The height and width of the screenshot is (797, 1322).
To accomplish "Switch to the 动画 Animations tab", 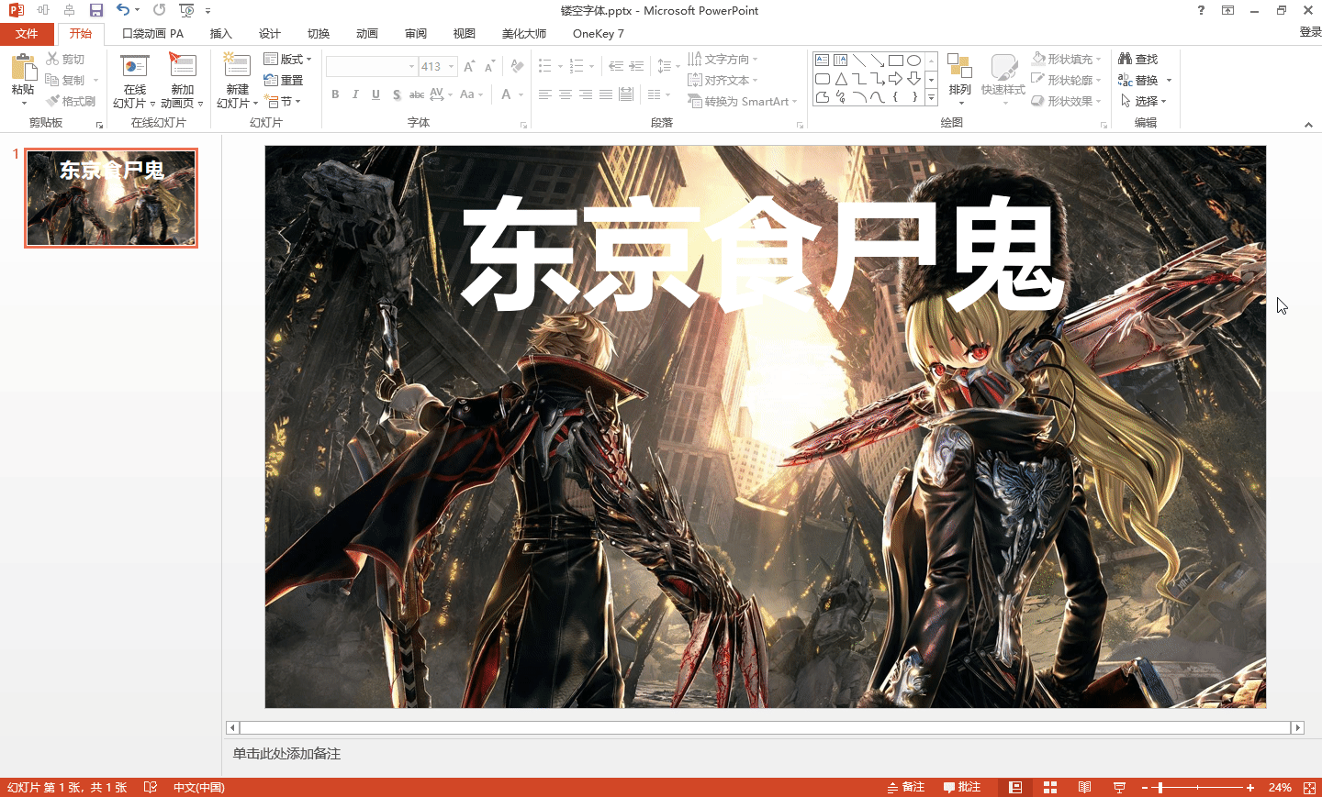I will (x=367, y=34).
